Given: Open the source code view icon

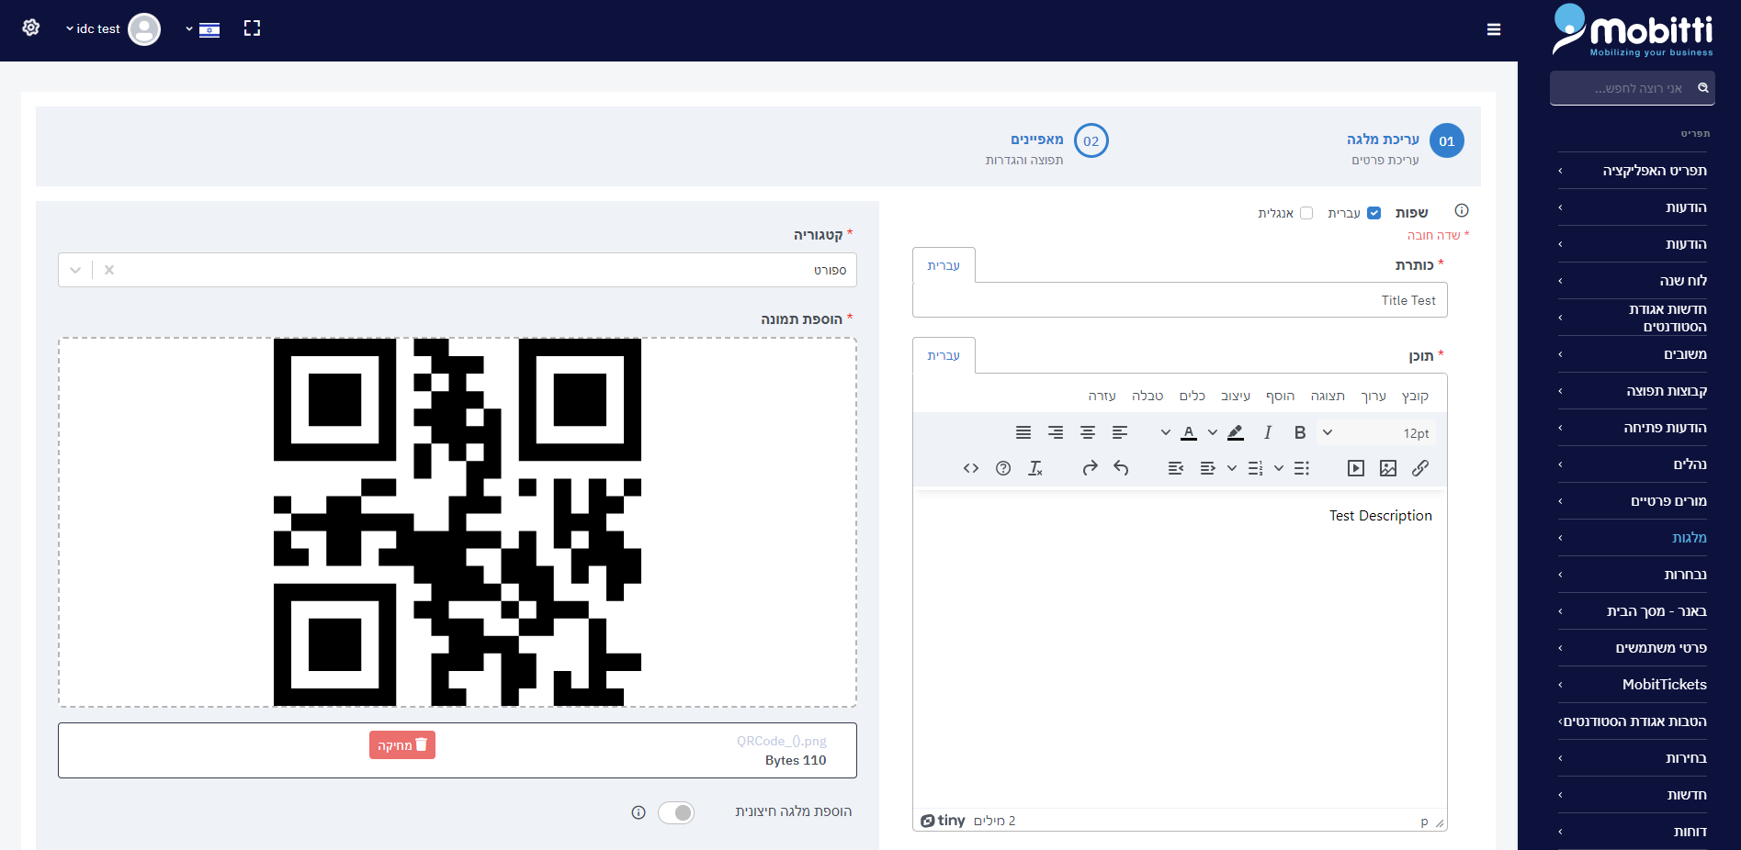Looking at the screenshot, I should (x=971, y=468).
